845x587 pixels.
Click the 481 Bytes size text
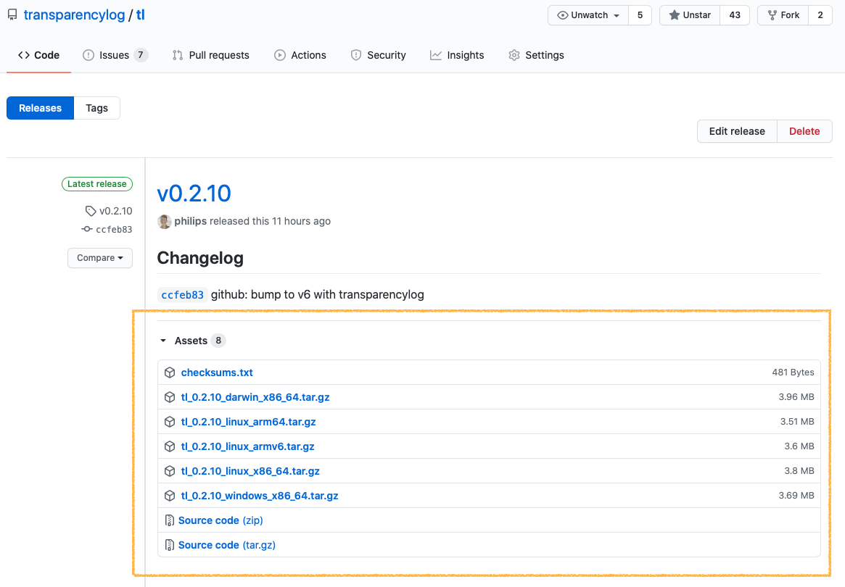tap(793, 372)
